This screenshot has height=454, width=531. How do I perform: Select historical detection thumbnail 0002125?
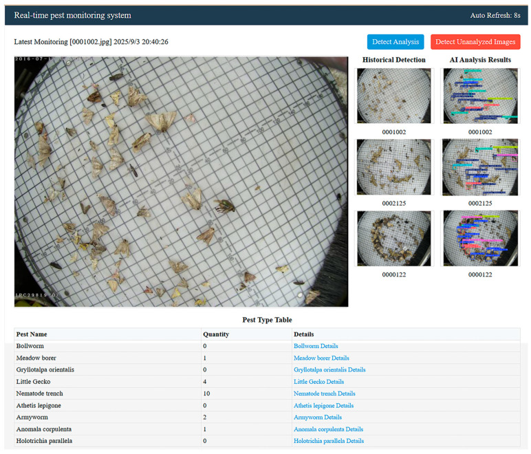(x=394, y=167)
